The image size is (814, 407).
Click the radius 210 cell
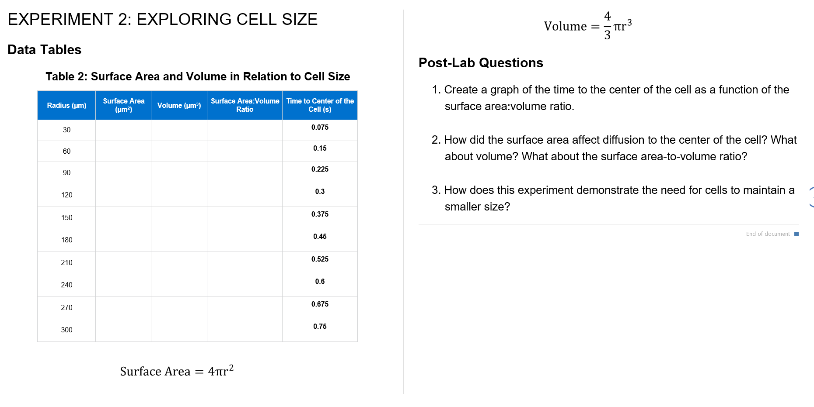click(x=66, y=263)
